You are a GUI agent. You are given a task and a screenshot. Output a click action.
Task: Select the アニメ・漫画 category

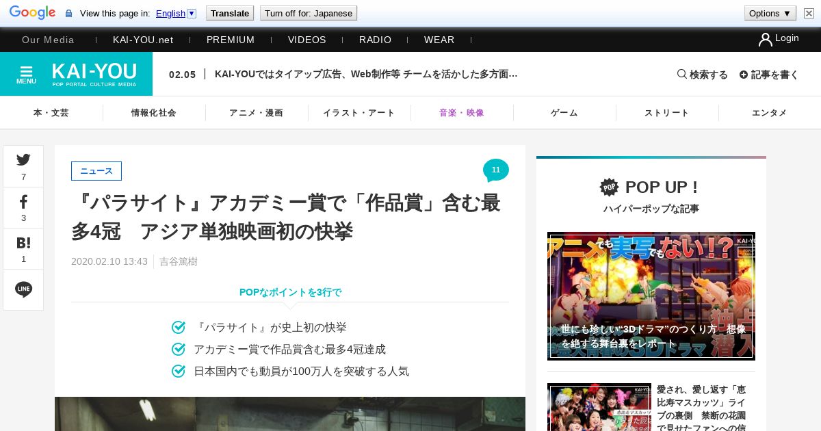[257, 113]
